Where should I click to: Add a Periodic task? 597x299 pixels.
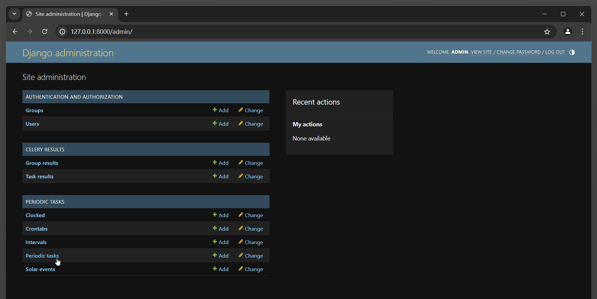point(220,256)
